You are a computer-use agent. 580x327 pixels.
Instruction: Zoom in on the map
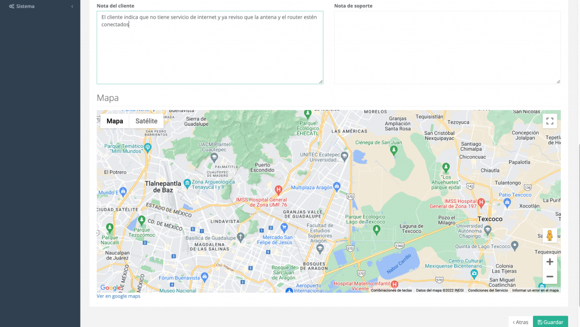click(549, 262)
